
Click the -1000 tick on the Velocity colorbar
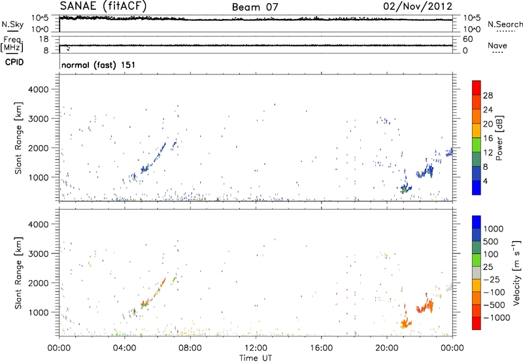497,318
